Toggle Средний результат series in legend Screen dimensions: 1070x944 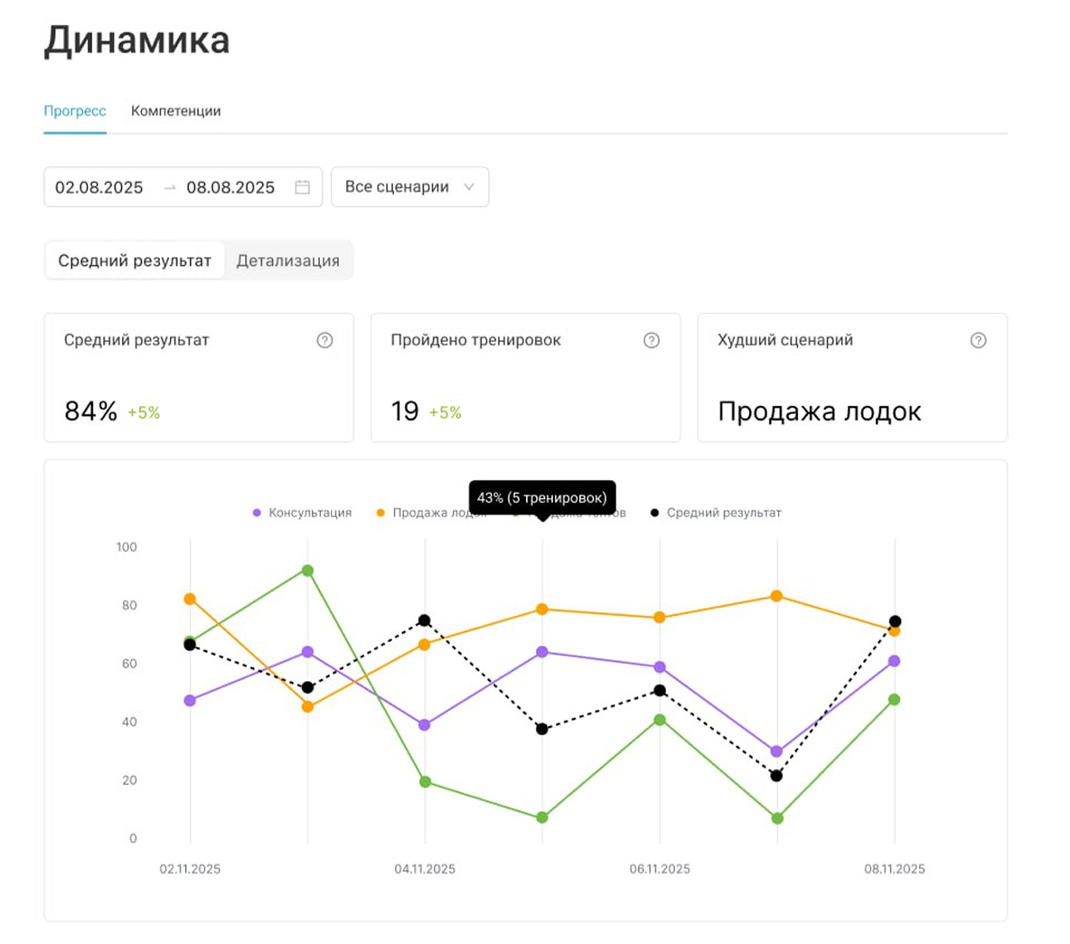pos(716,513)
